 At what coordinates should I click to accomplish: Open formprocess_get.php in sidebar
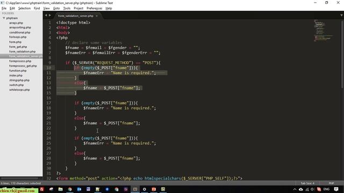click(x=23, y=66)
